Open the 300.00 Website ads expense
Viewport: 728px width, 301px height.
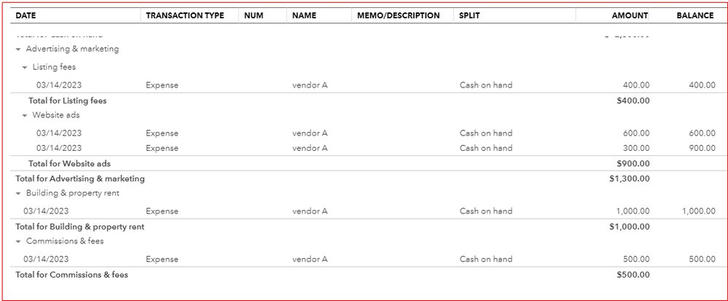click(634, 148)
